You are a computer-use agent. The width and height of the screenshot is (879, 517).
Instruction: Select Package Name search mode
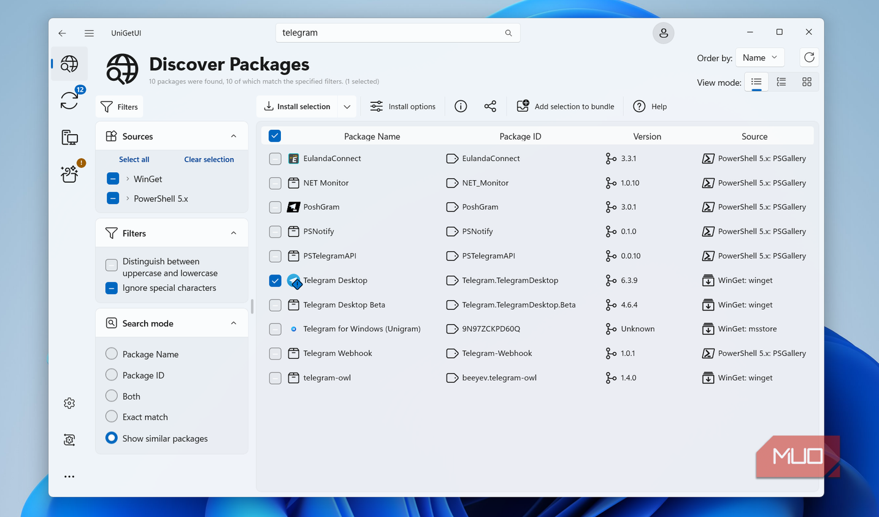tap(112, 354)
